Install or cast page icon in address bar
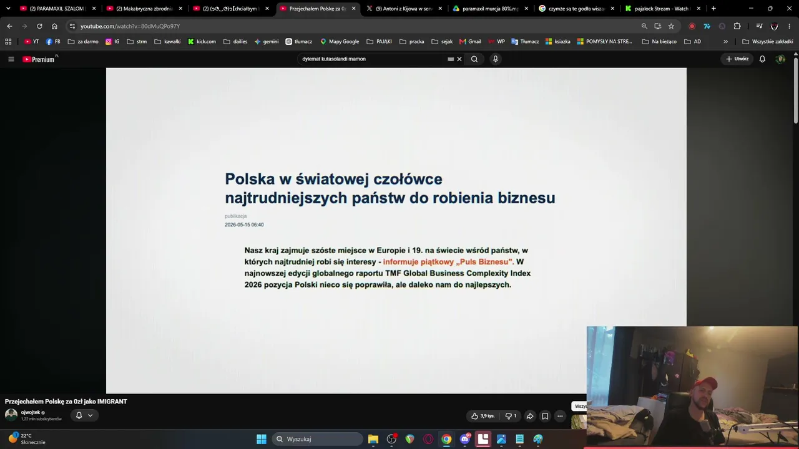799x449 pixels. coord(657,26)
